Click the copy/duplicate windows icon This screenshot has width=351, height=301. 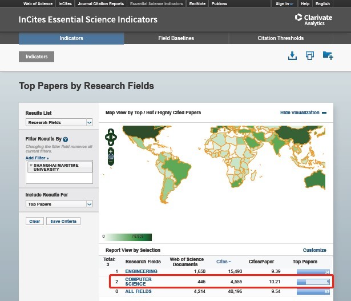(x=309, y=55)
